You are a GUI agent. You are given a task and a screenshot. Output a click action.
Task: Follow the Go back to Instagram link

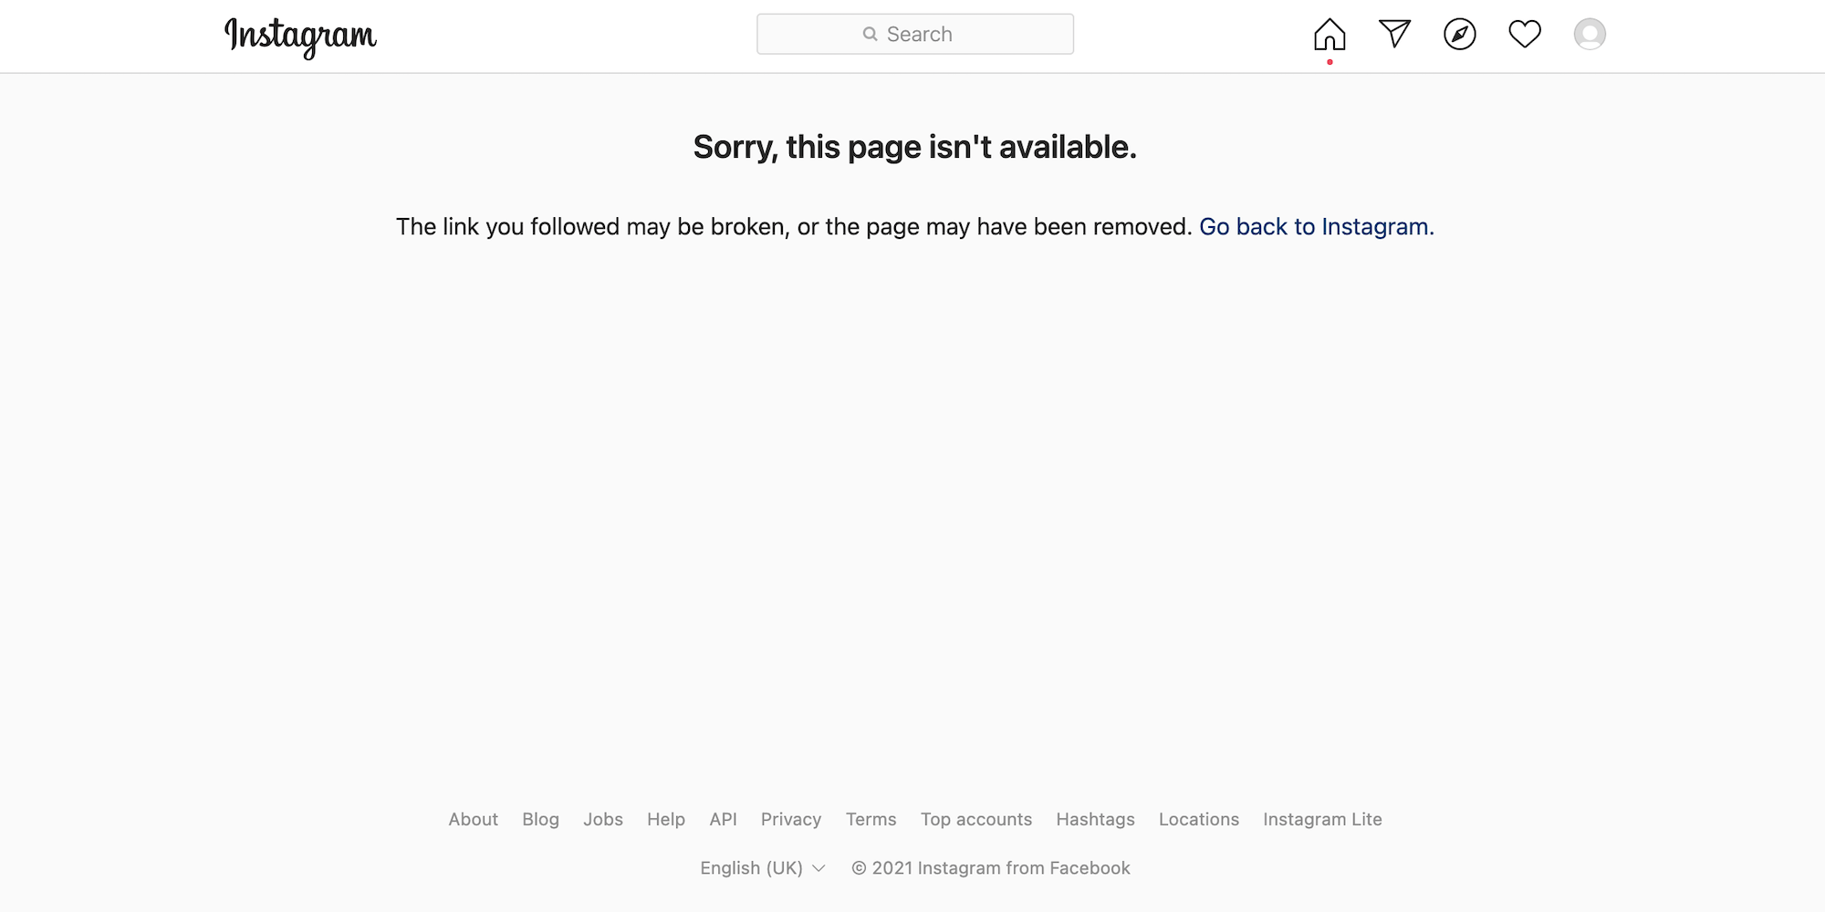(1316, 227)
